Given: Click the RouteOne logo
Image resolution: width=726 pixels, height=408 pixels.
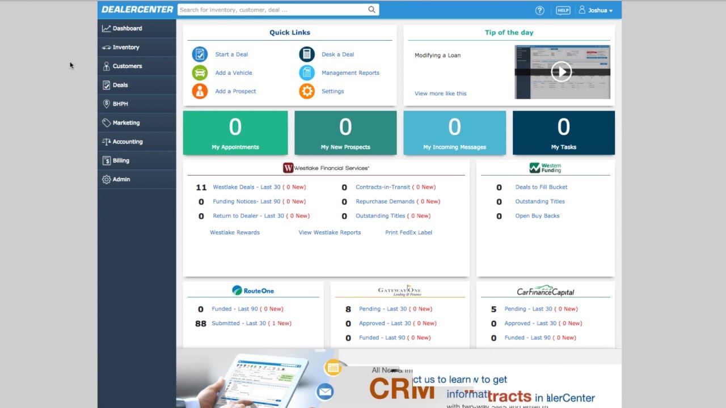Looking at the screenshot, I should click(x=253, y=291).
